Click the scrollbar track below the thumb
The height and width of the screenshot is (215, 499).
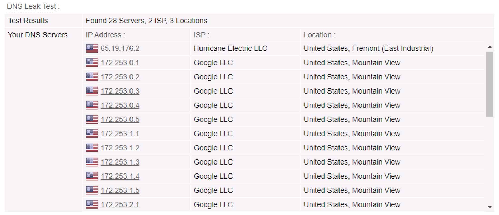pyautogui.click(x=490, y=160)
